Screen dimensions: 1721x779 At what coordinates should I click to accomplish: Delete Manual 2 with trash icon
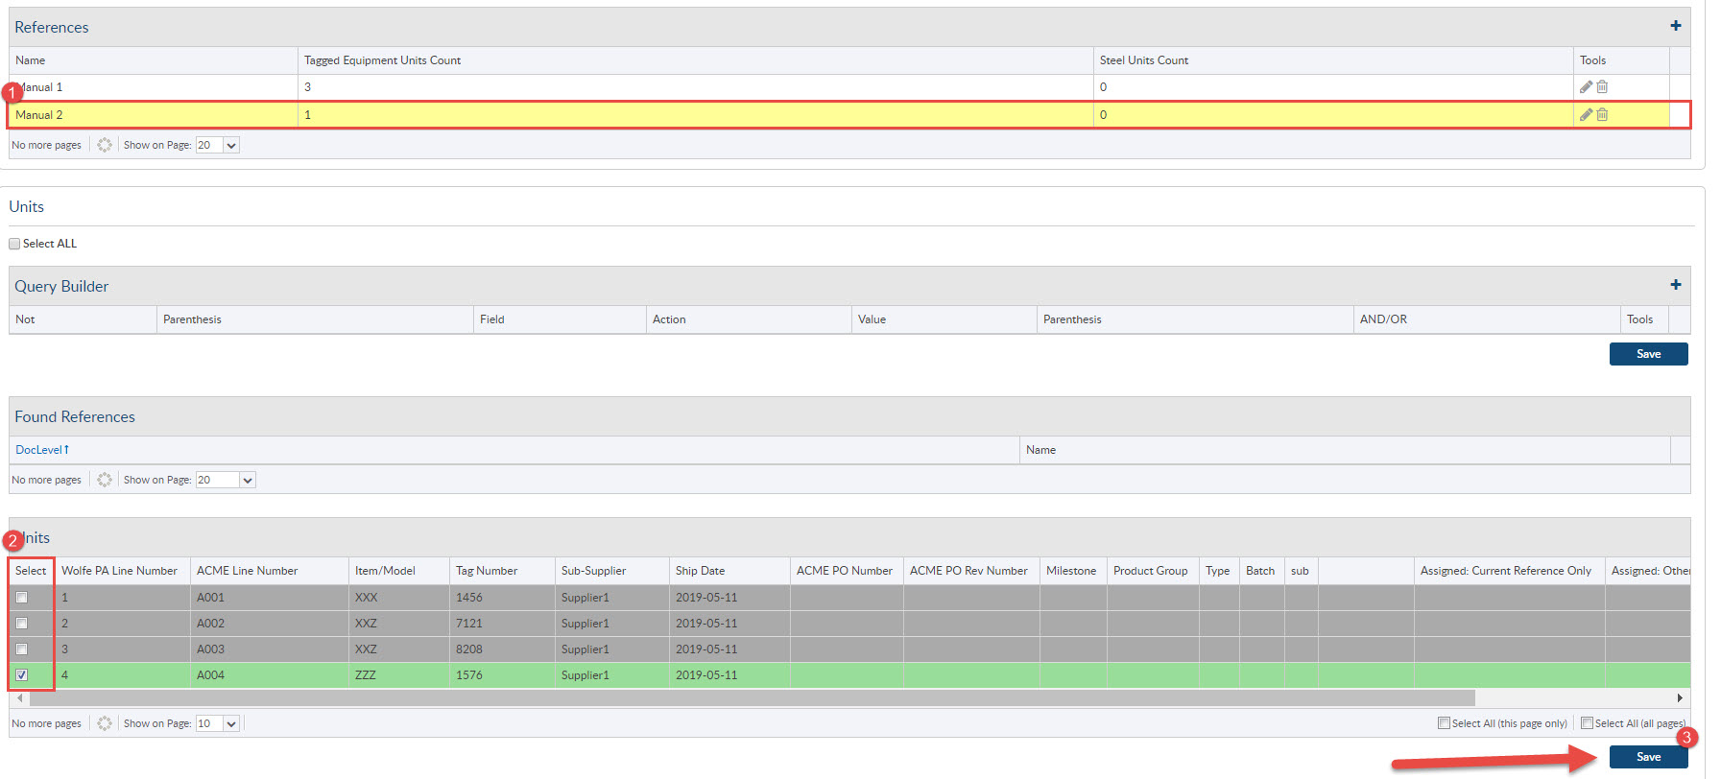pos(1602,114)
